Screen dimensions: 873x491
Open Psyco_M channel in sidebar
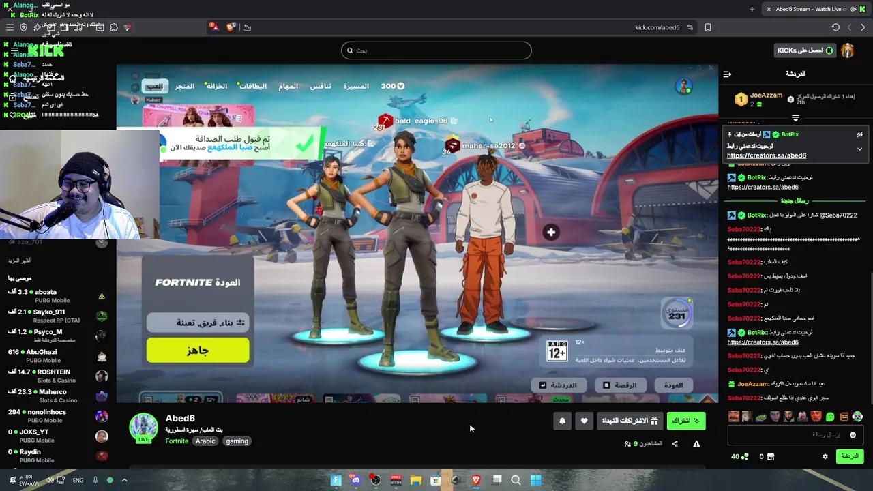[55, 336]
